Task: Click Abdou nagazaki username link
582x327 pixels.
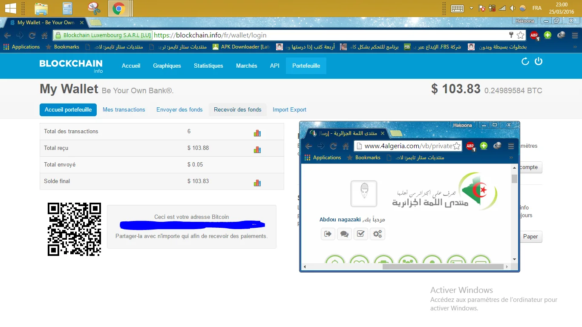Action: point(340,219)
